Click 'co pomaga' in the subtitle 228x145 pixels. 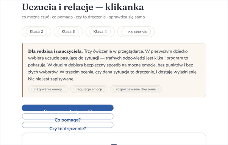point(62,17)
